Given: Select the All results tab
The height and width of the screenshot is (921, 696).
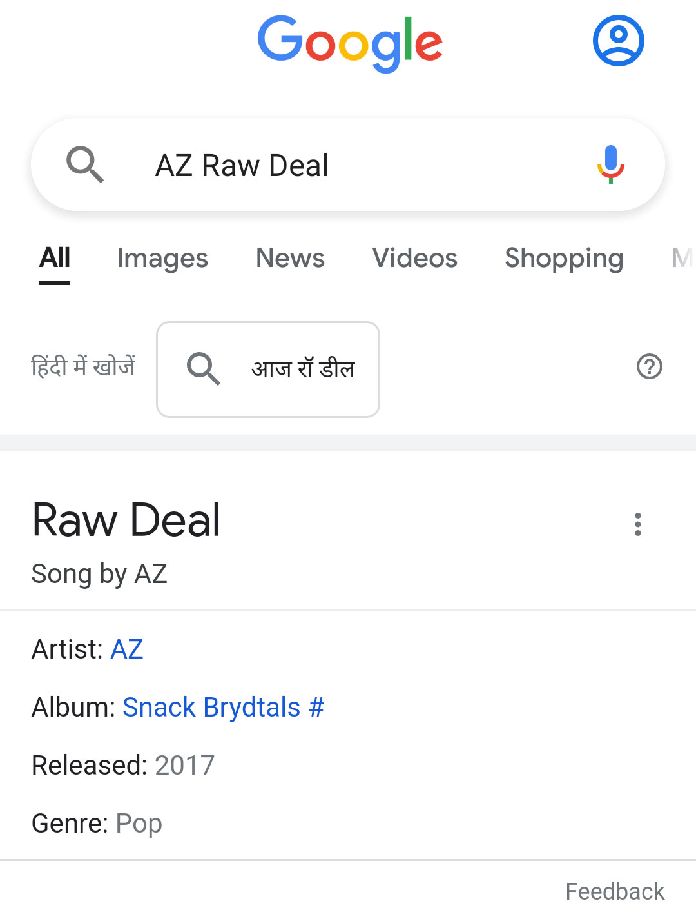Looking at the screenshot, I should (x=55, y=259).
